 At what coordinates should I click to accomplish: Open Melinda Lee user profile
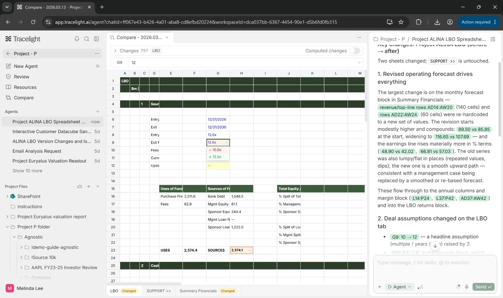(x=25, y=288)
